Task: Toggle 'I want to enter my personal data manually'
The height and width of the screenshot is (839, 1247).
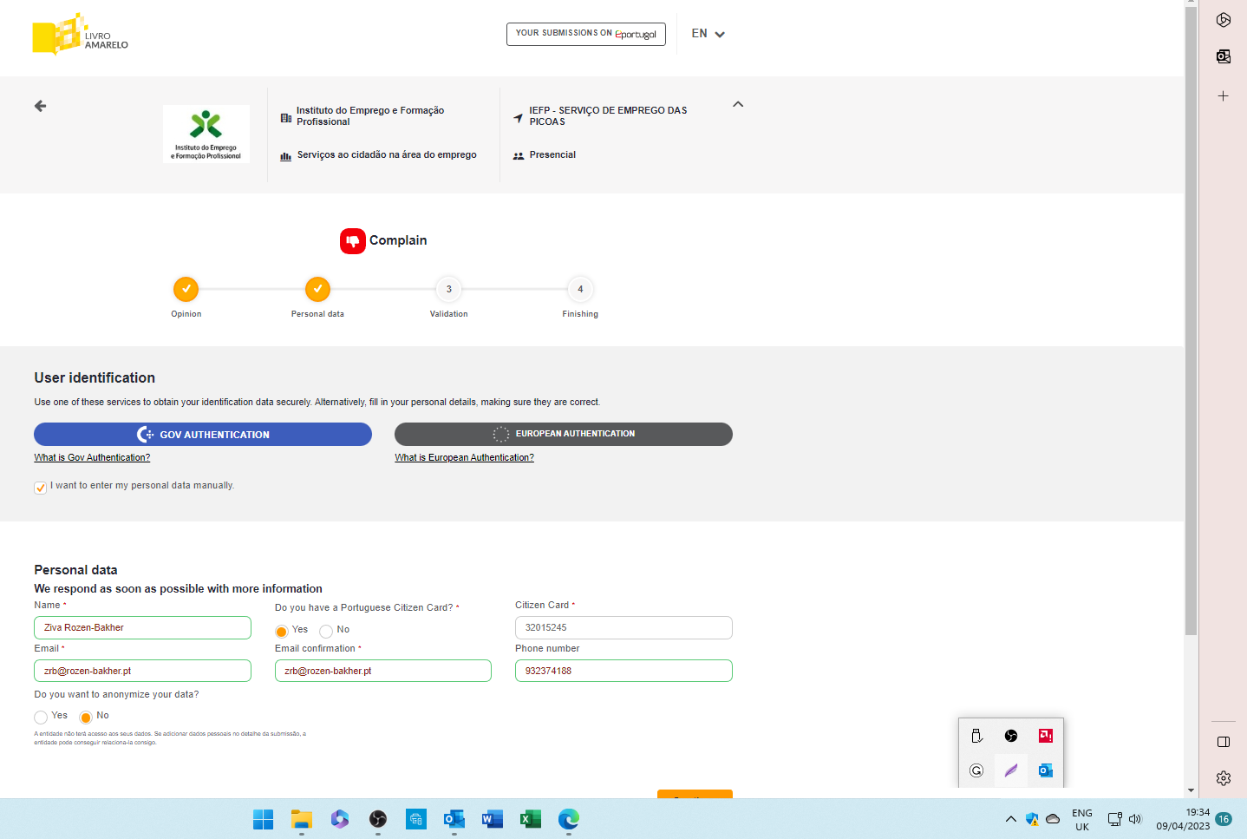Action: pos(40,488)
